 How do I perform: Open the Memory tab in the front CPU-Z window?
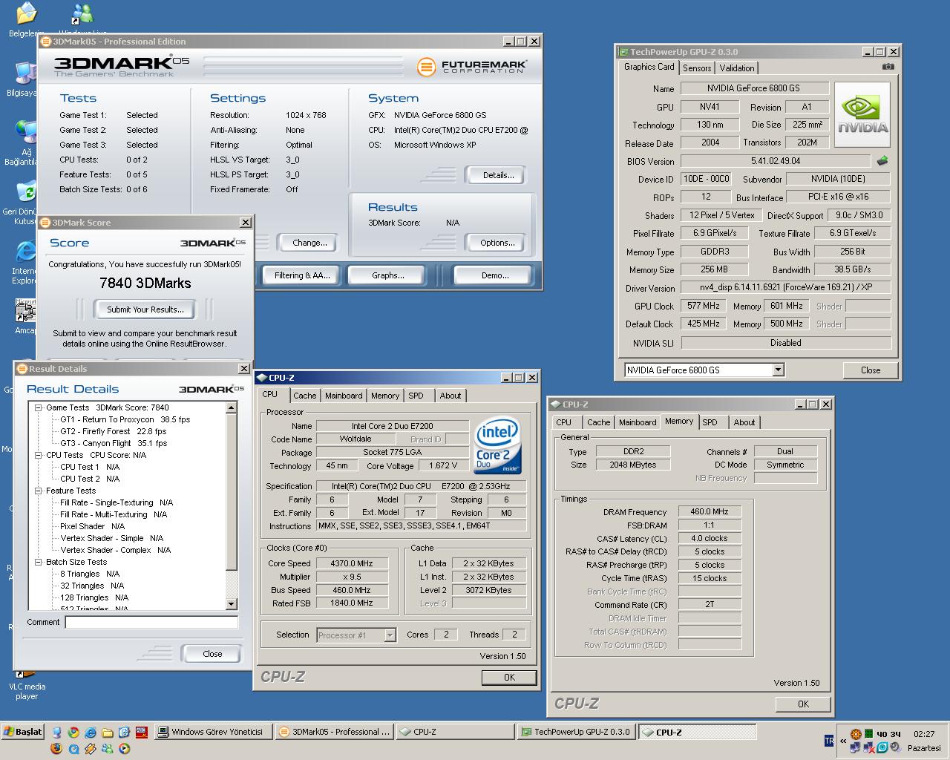point(385,396)
